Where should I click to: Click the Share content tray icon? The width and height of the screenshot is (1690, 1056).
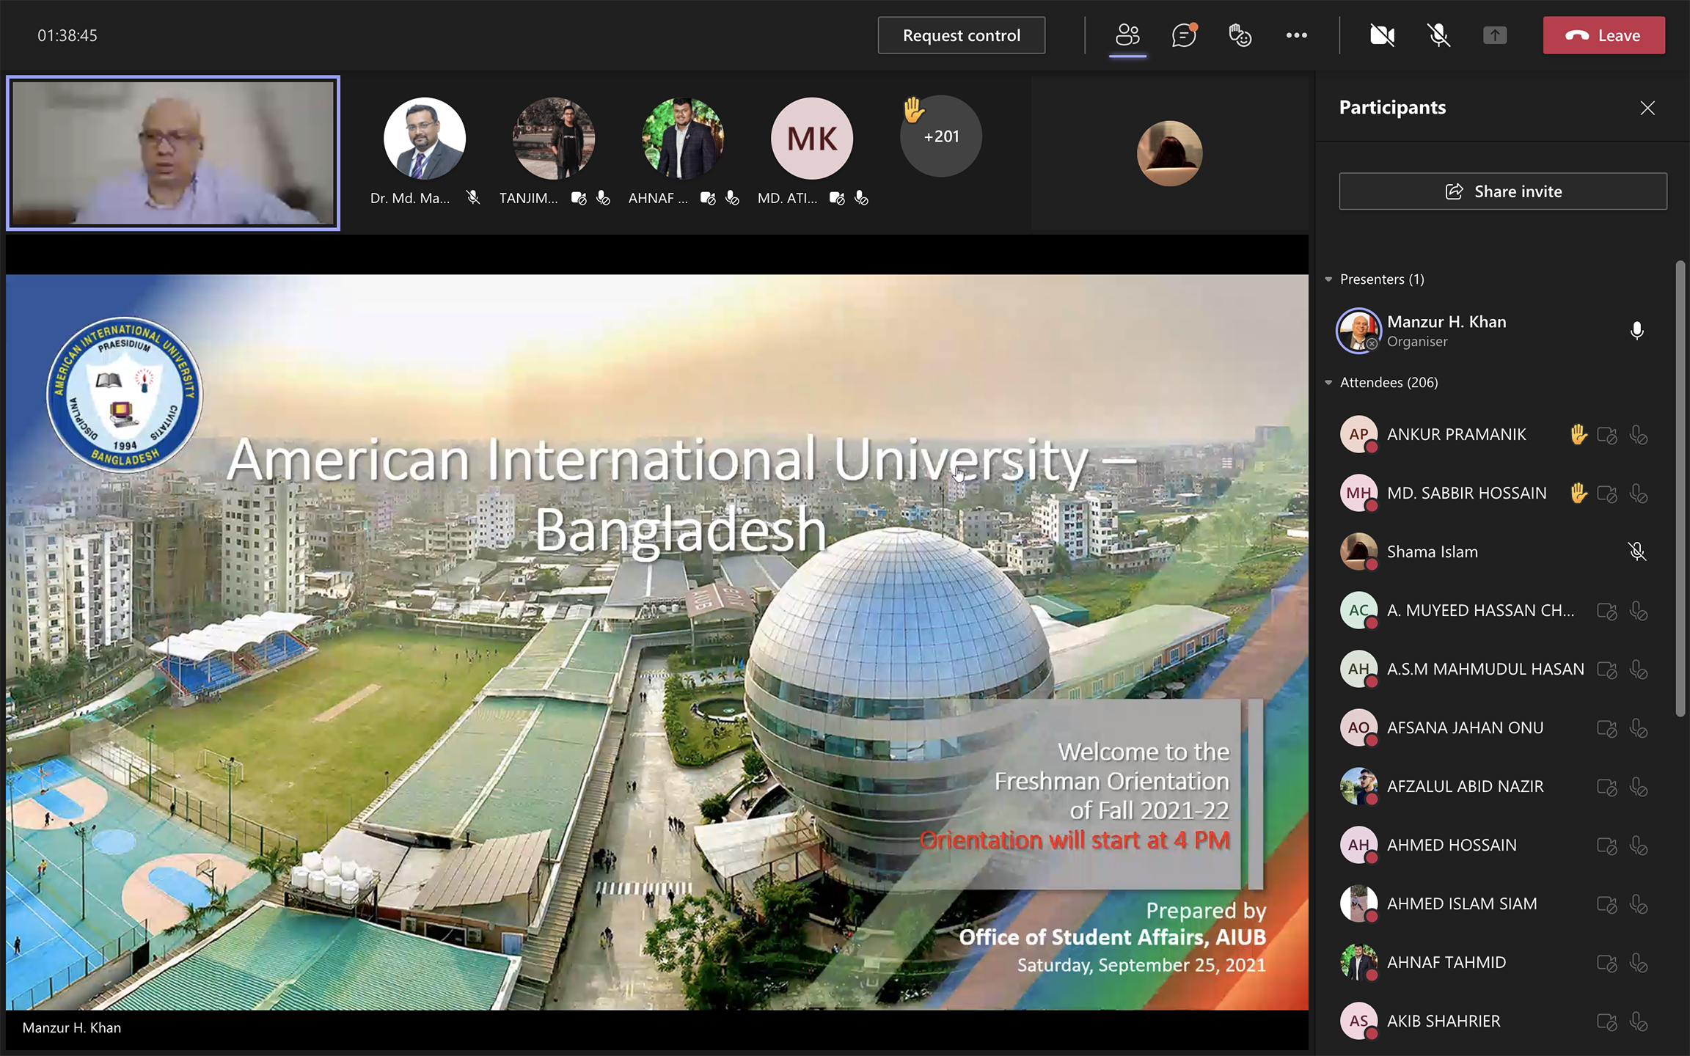tap(1494, 35)
